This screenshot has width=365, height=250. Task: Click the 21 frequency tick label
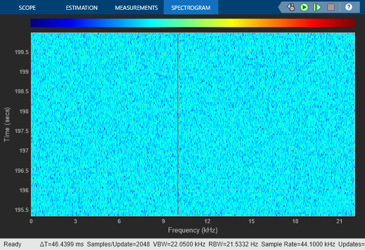(x=339, y=221)
